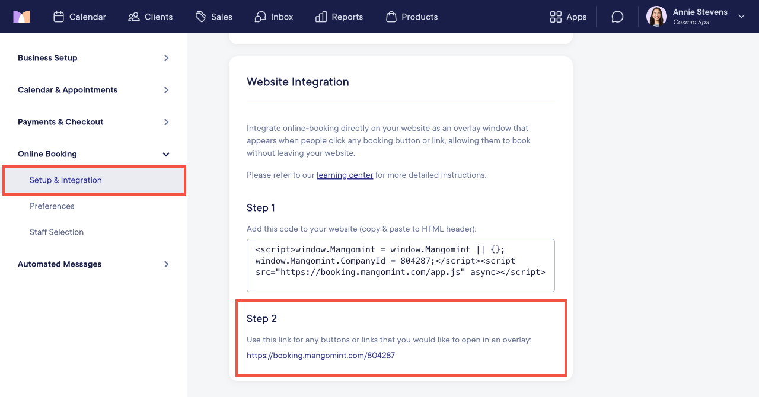Click the Sales tag icon
This screenshot has height=397, width=759.
(x=201, y=17)
